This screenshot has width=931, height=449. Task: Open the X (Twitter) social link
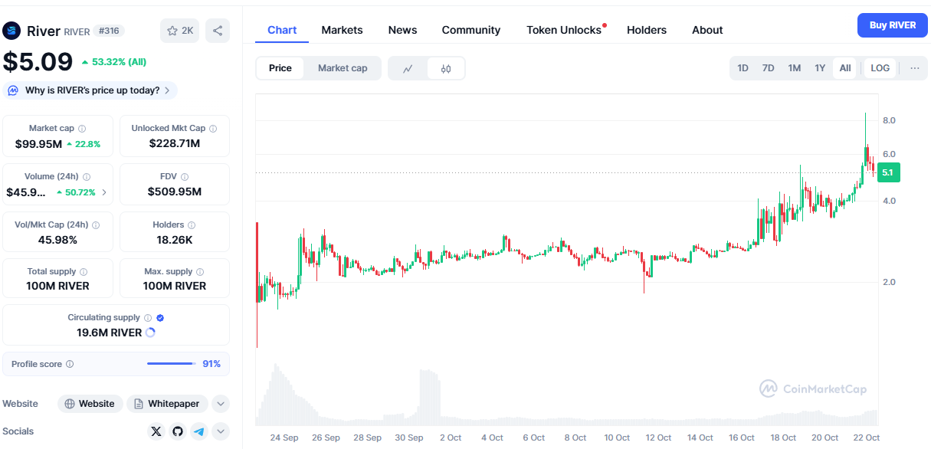[157, 431]
